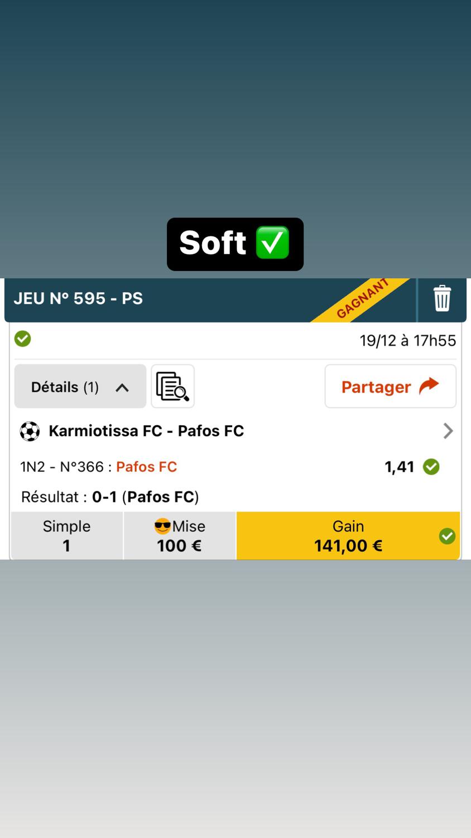Screen dimensions: 471x838
Task: Click the sunglasses emoji beside Mise
Action: [x=162, y=526]
